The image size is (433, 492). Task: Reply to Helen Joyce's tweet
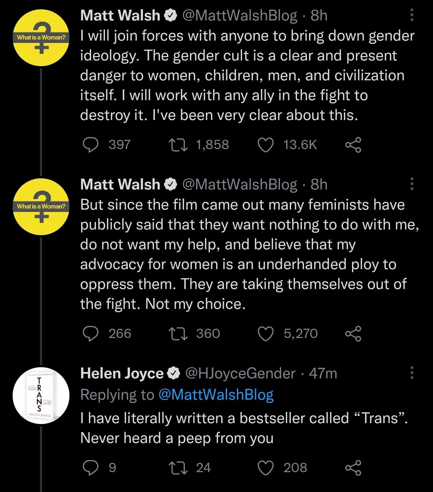coord(91,468)
